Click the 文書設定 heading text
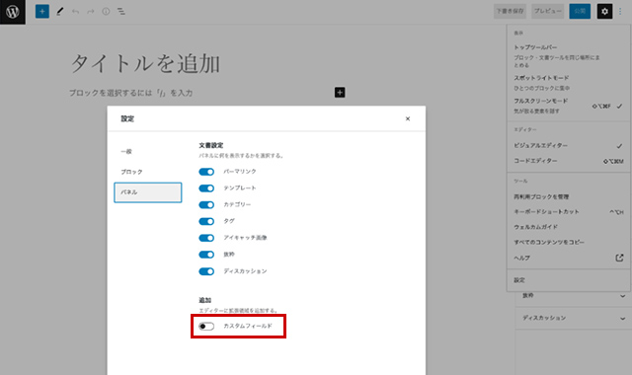 pyautogui.click(x=210, y=145)
